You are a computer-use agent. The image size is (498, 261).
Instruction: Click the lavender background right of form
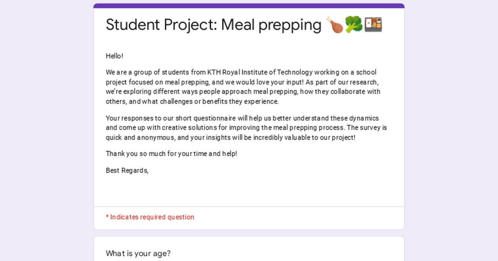[x=451, y=130]
